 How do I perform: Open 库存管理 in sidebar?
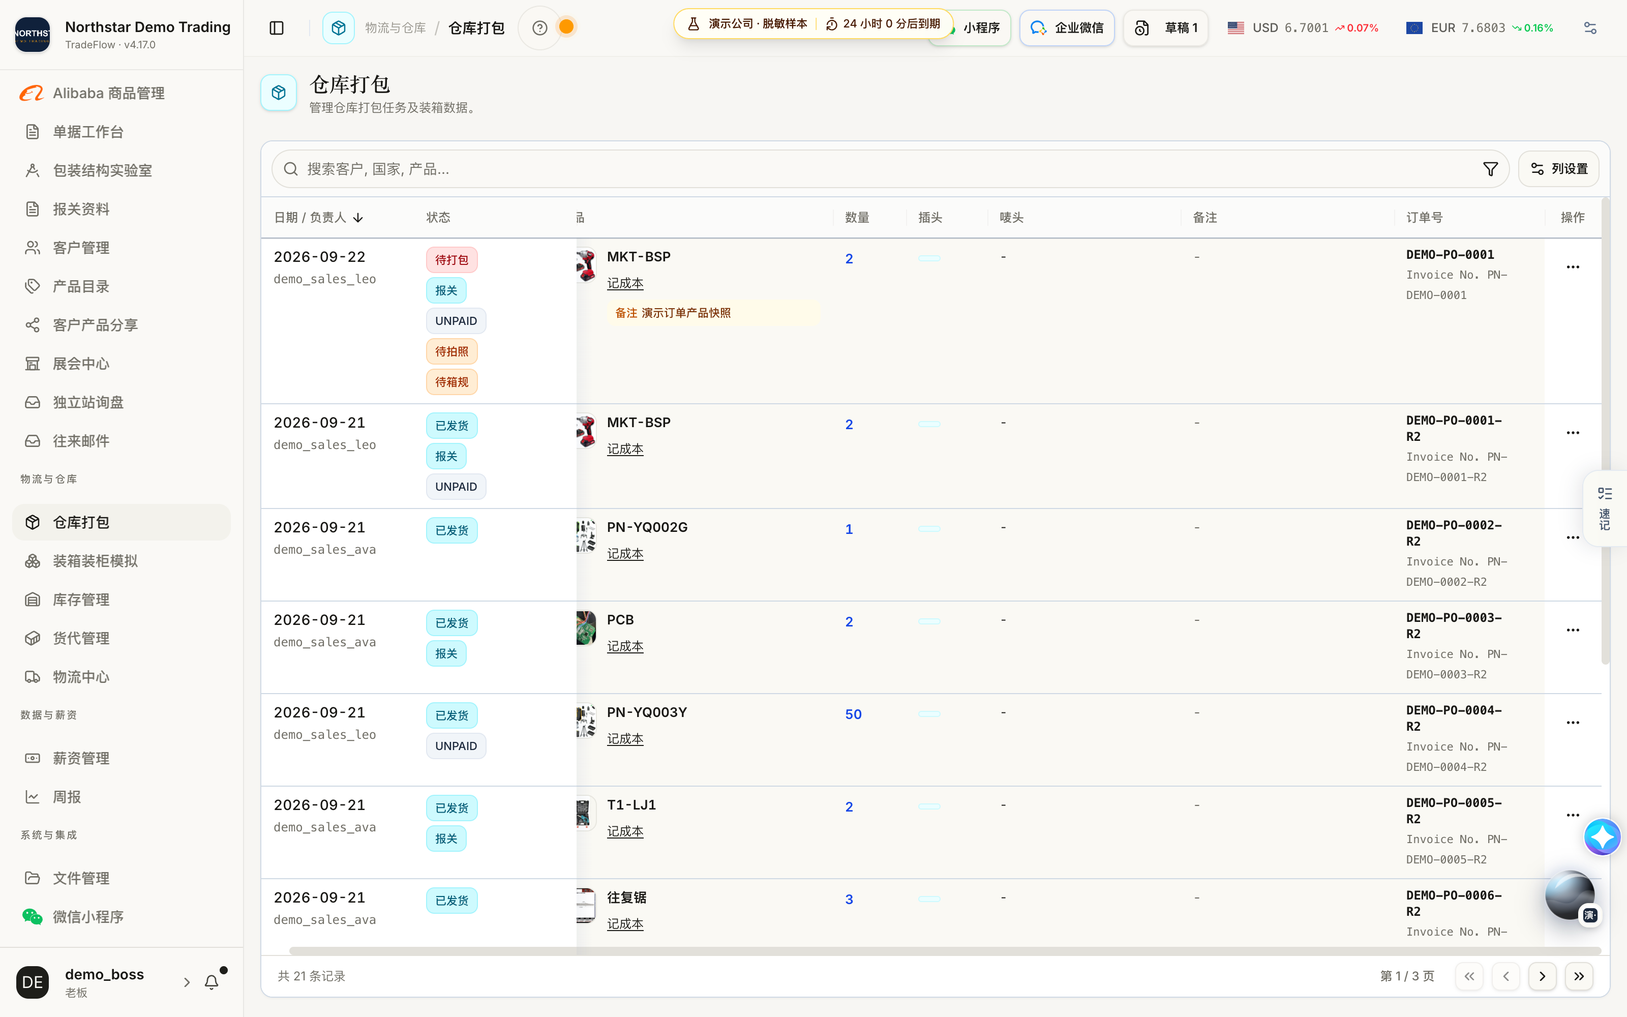point(121,600)
